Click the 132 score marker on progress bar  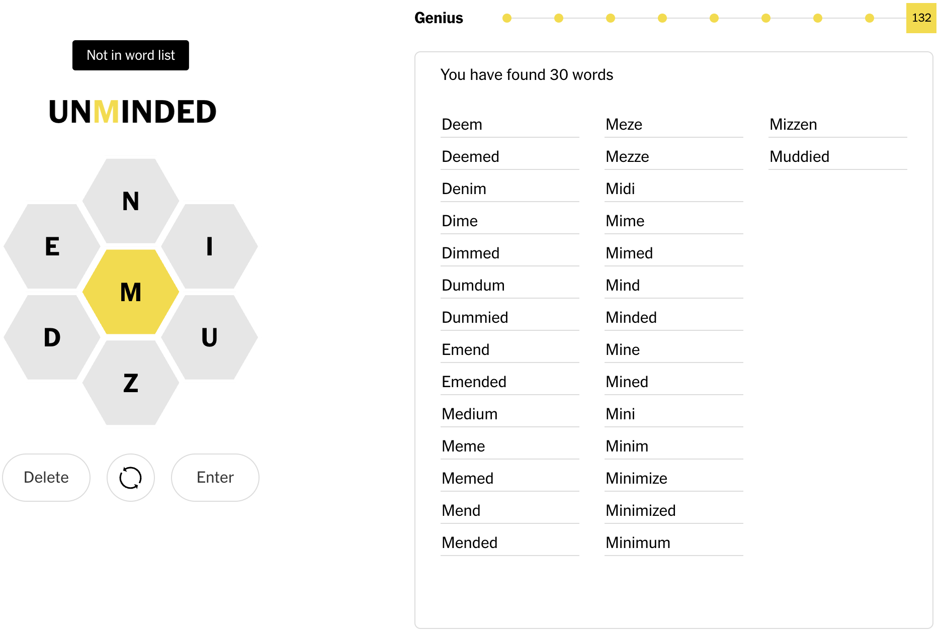(921, 18)
